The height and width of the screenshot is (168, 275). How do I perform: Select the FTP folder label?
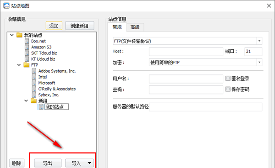pyautogui.click(x=34, y=65)
